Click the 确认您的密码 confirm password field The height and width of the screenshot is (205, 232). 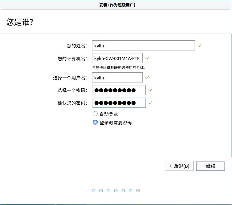119,102
